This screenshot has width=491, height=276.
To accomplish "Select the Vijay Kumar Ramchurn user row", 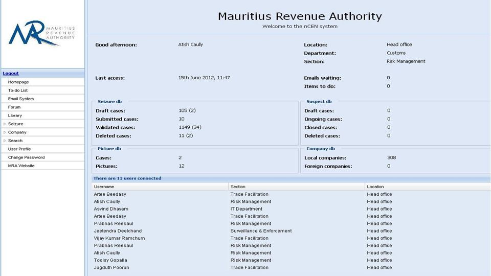I will 291,238.
